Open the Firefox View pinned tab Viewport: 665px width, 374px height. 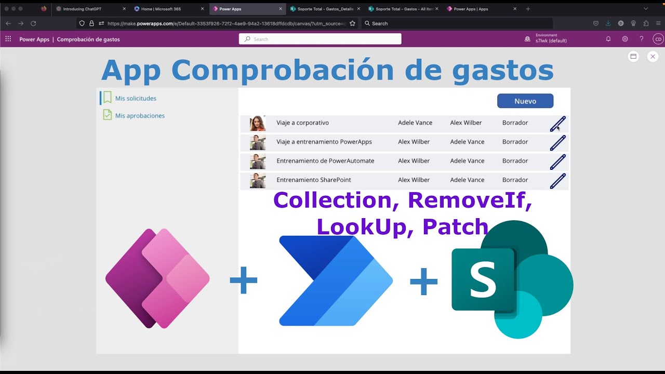pos(44,9)
